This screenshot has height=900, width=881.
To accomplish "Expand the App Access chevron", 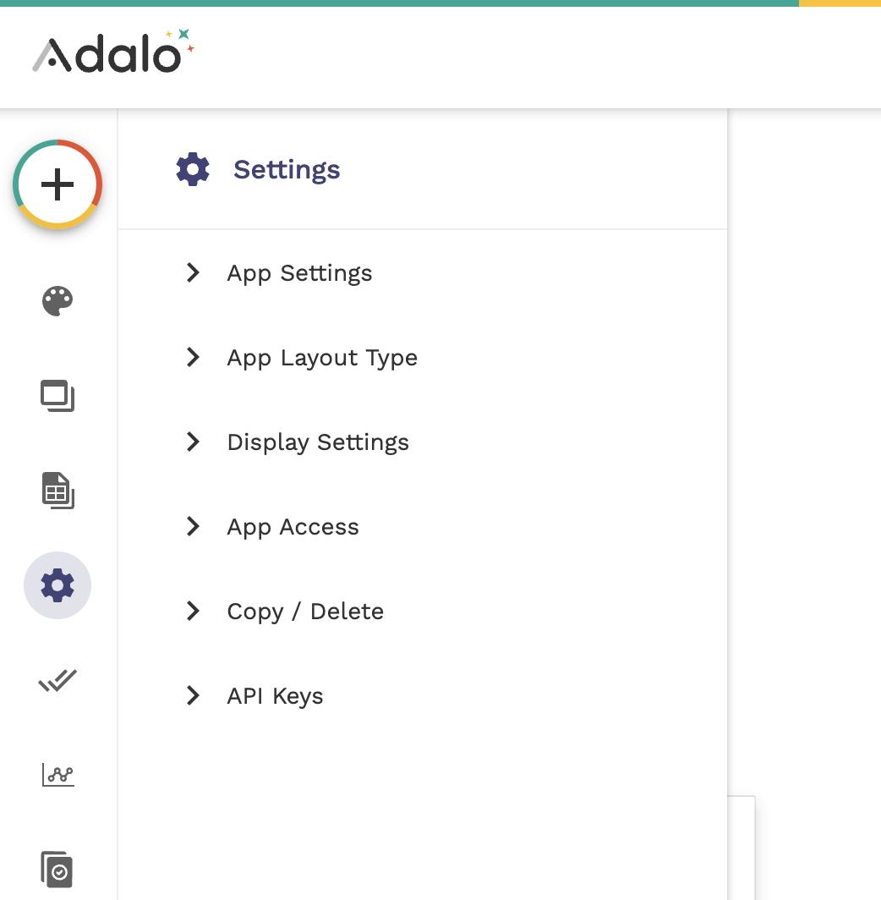I will click(193, 526).
